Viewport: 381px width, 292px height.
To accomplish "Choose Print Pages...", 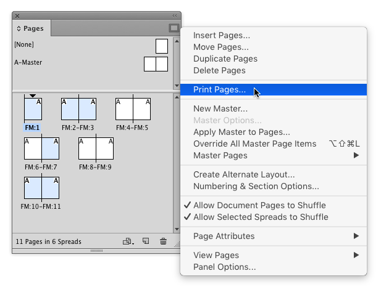I will pyautogui.click(x=274, y=90).
